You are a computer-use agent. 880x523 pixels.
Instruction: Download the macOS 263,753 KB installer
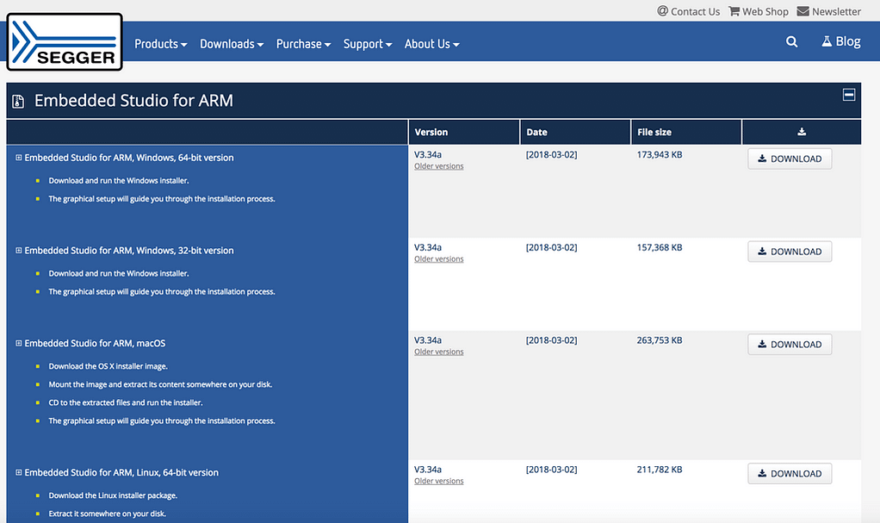click(x=790, y=345)
